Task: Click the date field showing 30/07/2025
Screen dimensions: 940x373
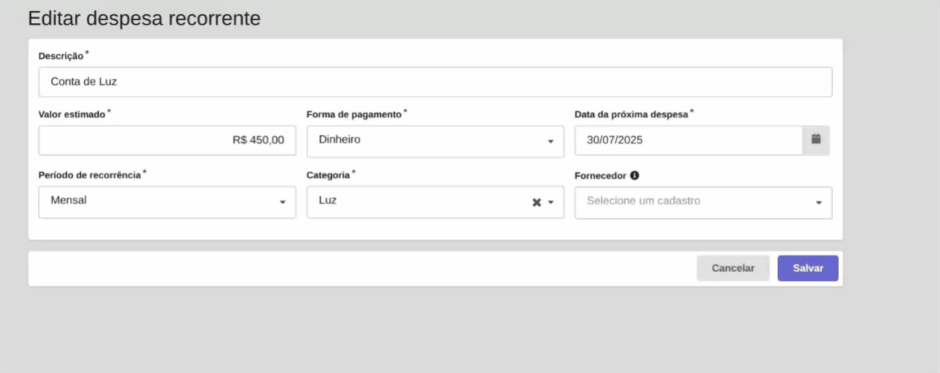Action: point(687,140)
